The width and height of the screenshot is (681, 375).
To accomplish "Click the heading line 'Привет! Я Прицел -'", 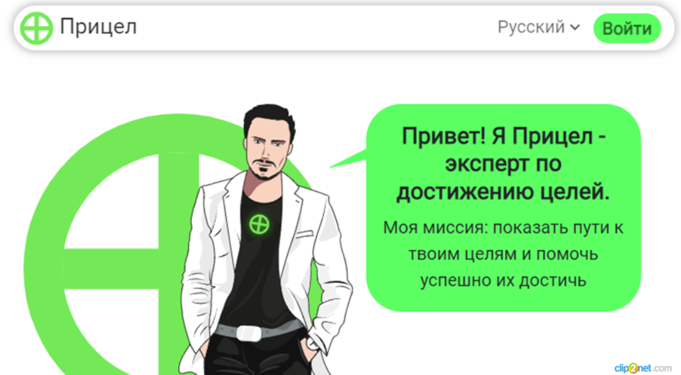I will (x=503, y=136).
